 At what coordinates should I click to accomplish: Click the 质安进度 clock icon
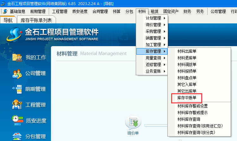click(17, 120)
